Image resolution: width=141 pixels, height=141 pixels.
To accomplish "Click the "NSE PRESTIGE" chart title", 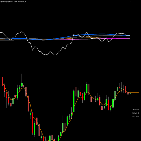I will point(20,2).
